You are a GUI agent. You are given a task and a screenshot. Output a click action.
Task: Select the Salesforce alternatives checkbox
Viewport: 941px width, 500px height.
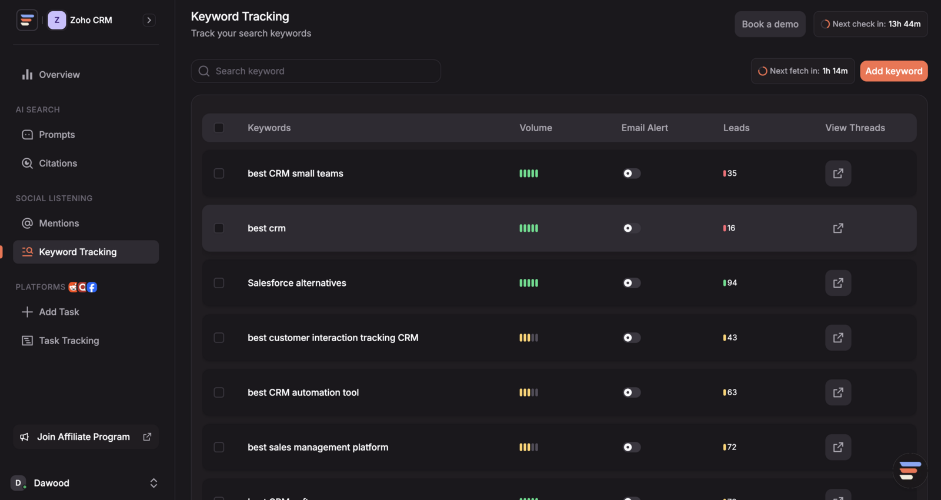[x=219, y=283]
